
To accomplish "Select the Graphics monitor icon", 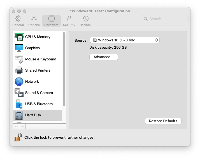I will (19, 48).
